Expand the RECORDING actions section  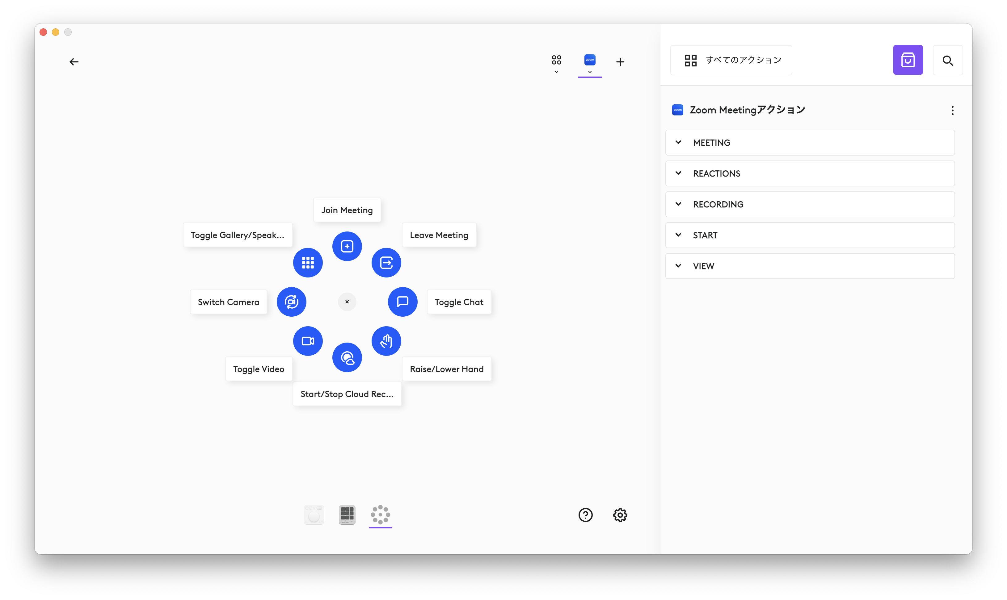point(810,204)
